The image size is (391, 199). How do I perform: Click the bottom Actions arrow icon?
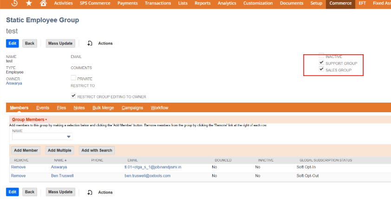pyautogui.click(x=90, y=192)
